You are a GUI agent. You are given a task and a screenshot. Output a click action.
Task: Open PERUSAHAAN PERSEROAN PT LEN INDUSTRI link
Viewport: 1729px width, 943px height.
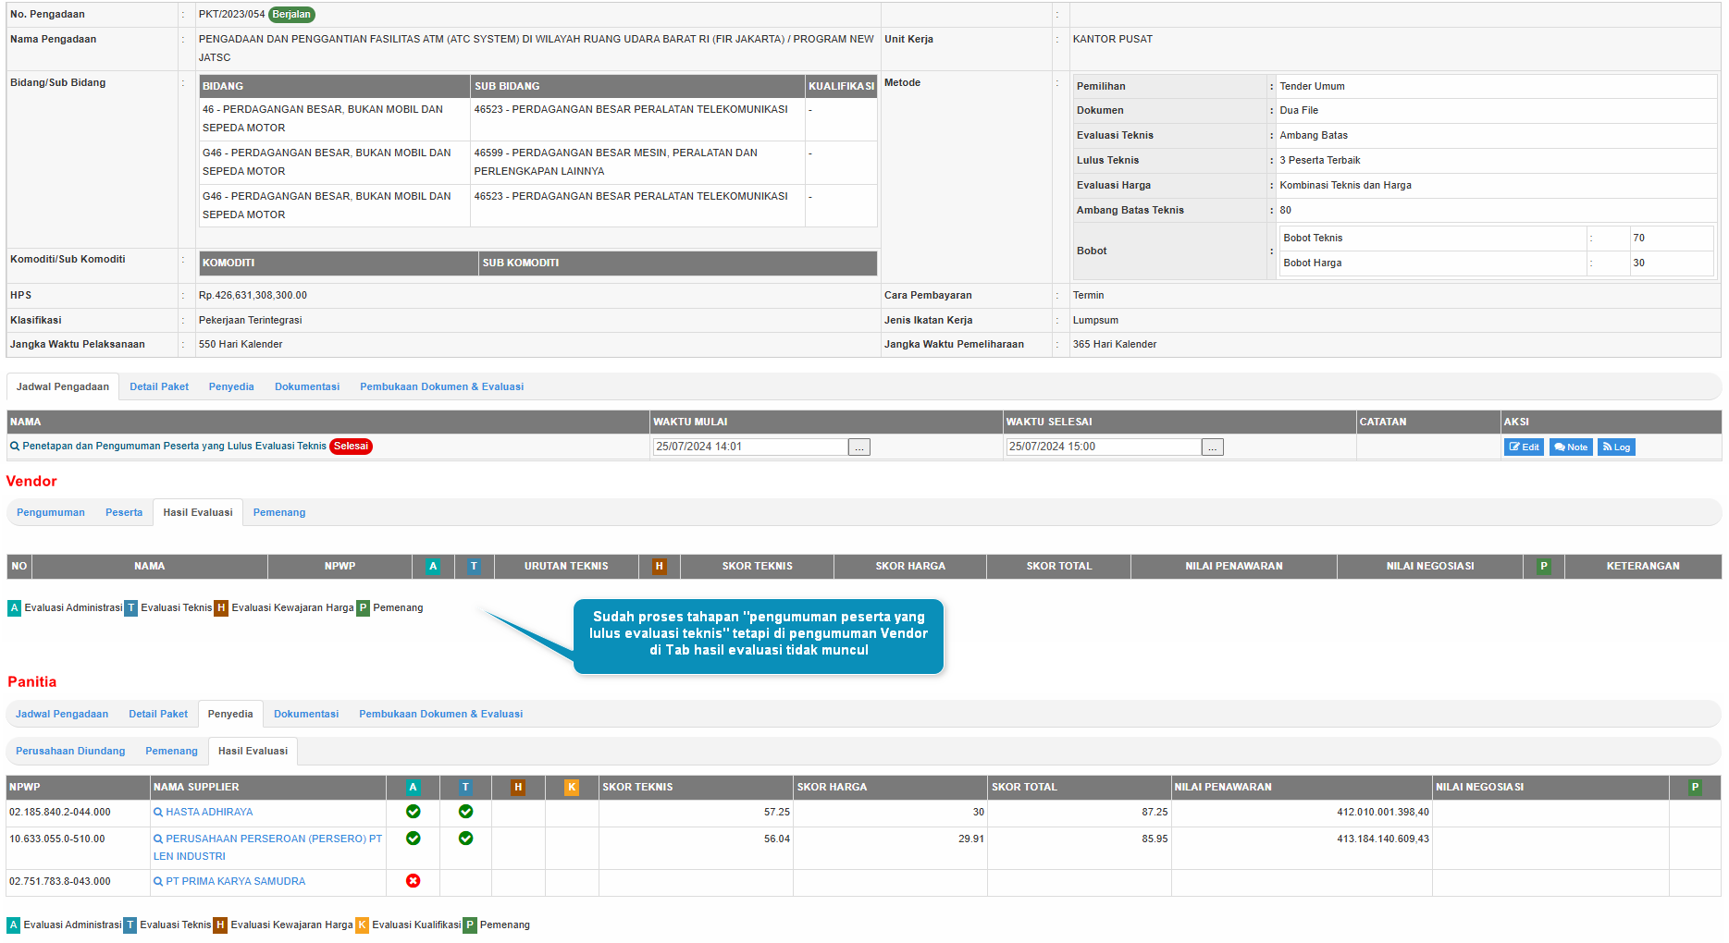273,839
